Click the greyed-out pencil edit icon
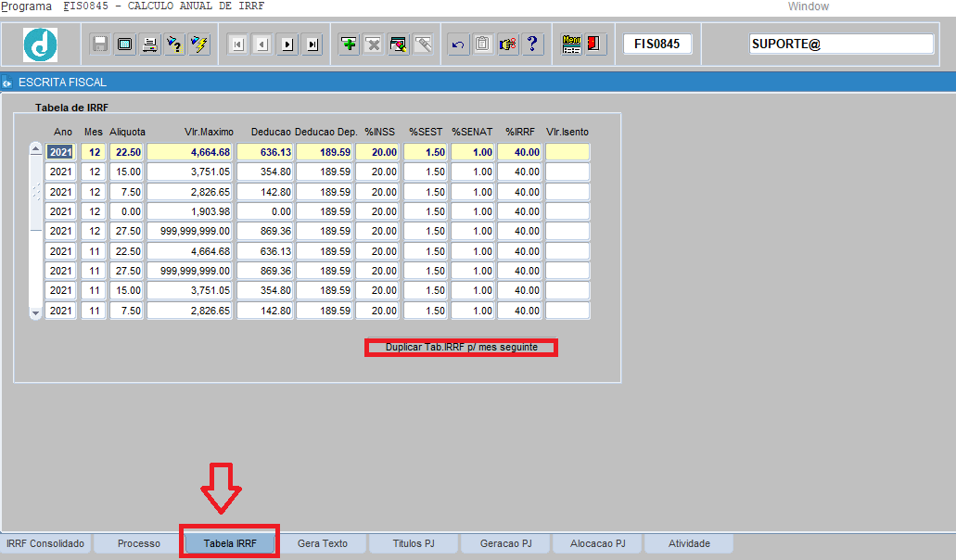This screenshot has height=560, width=956. point(423,45)
